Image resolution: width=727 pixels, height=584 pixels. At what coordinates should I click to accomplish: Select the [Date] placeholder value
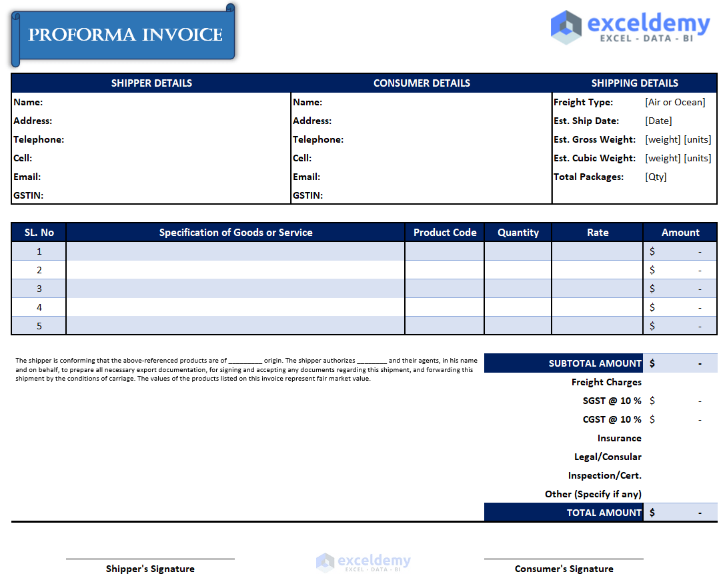click(x=658, y=121)
